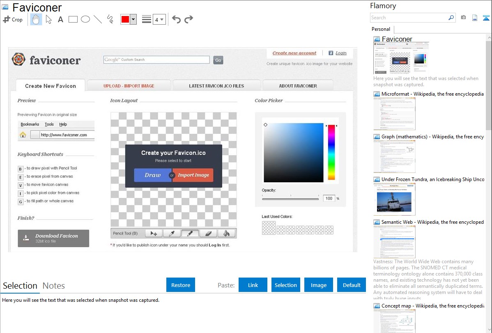Open the line width dropdown showing 4
The width and height of the screenshot is (492, 333).
159,19
